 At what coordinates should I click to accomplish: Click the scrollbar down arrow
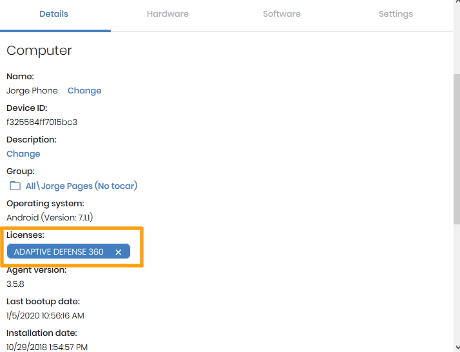click(457, 347)
